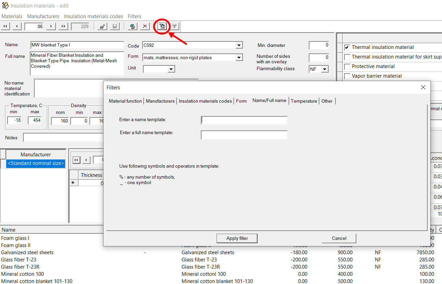Click the copy material record icon
442x284 pixels.
[x=133, y=26]
